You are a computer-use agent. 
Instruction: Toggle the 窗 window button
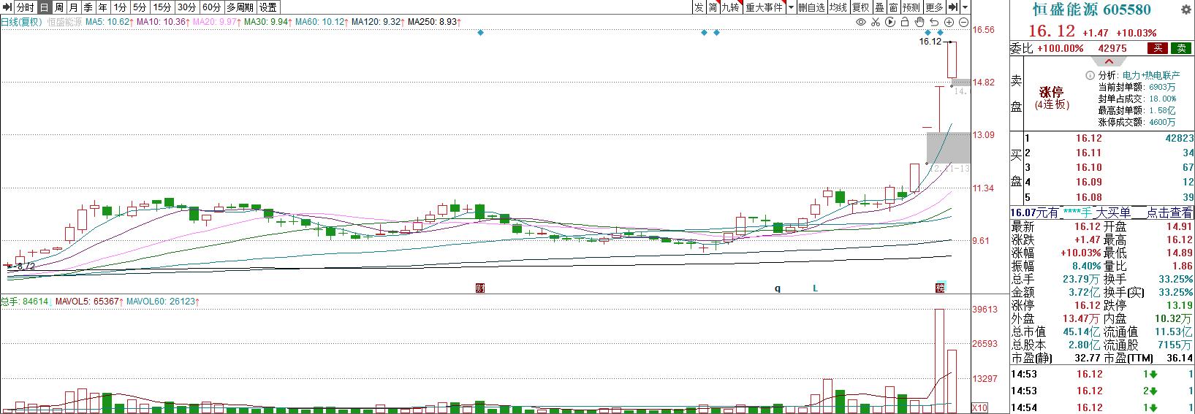point(893,7)
